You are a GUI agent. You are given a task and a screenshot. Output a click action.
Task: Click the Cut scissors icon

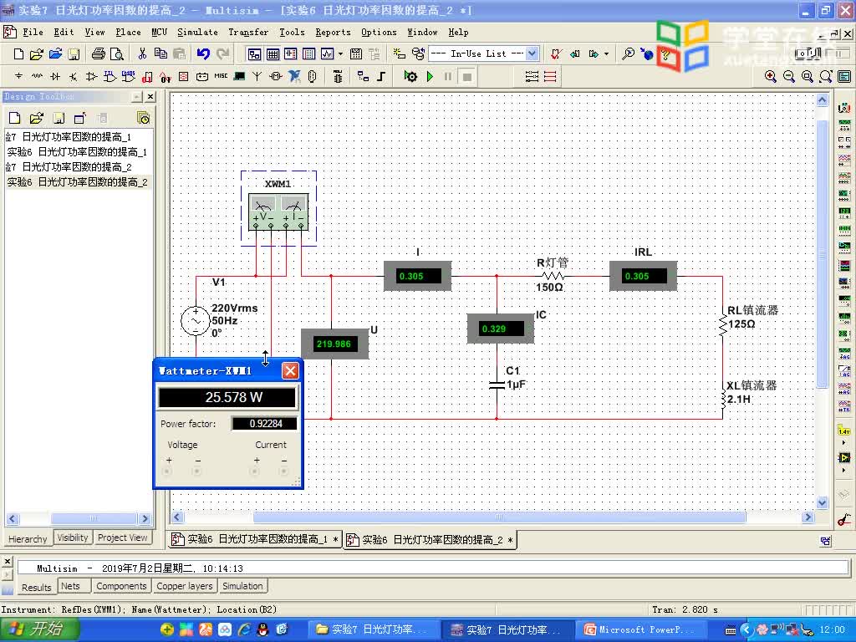click(x=142, y=53)
